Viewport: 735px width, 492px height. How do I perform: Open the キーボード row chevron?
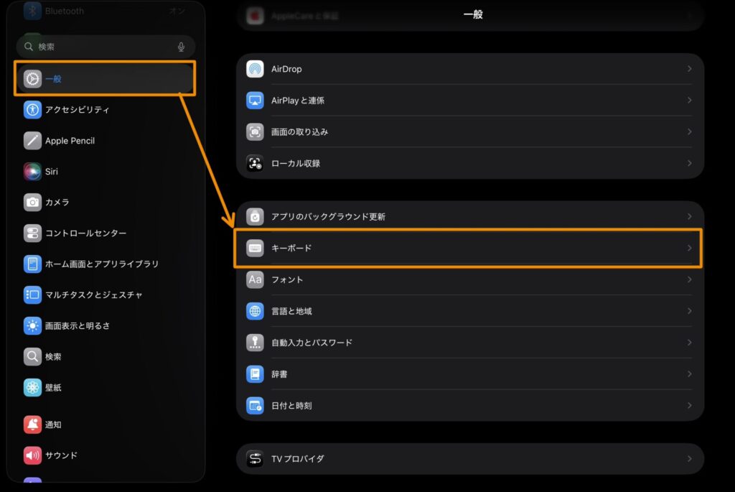(689, 248)
